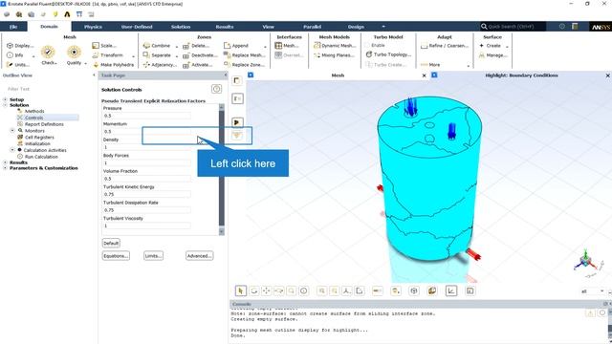Screen dimensions: 612x344
Task: Select the pan view tool in the viewport toolbar
Action: (267, 290)
